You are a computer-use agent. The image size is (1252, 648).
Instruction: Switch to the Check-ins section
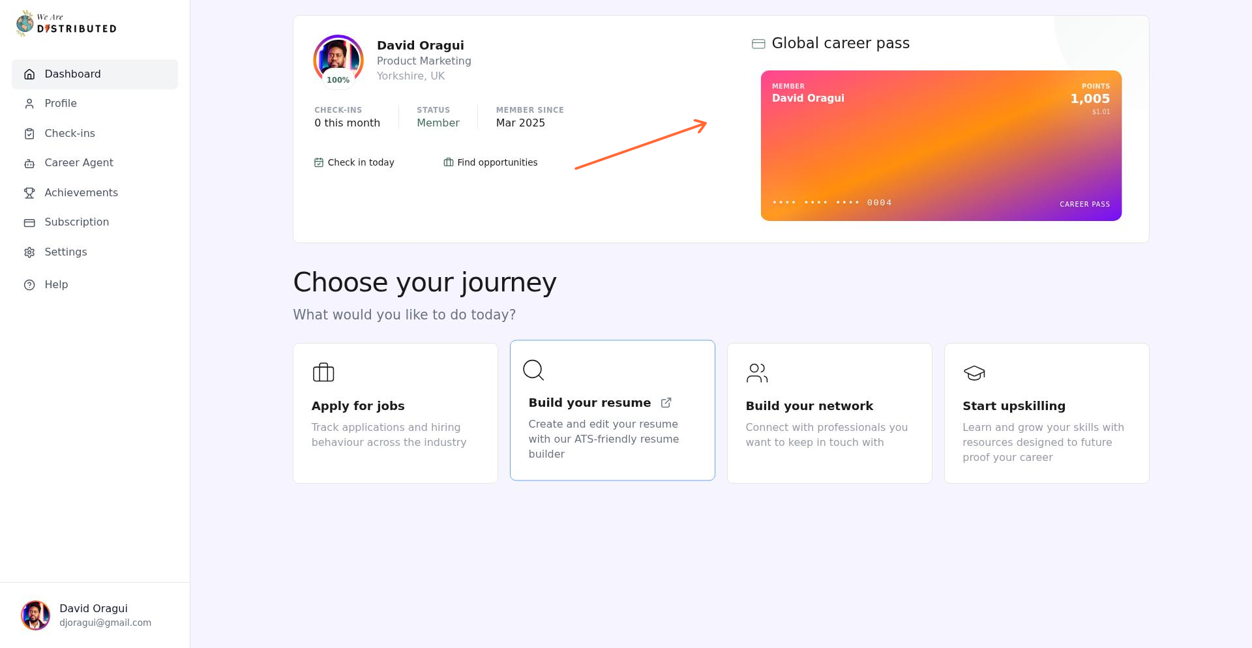(x=68, y=133)
